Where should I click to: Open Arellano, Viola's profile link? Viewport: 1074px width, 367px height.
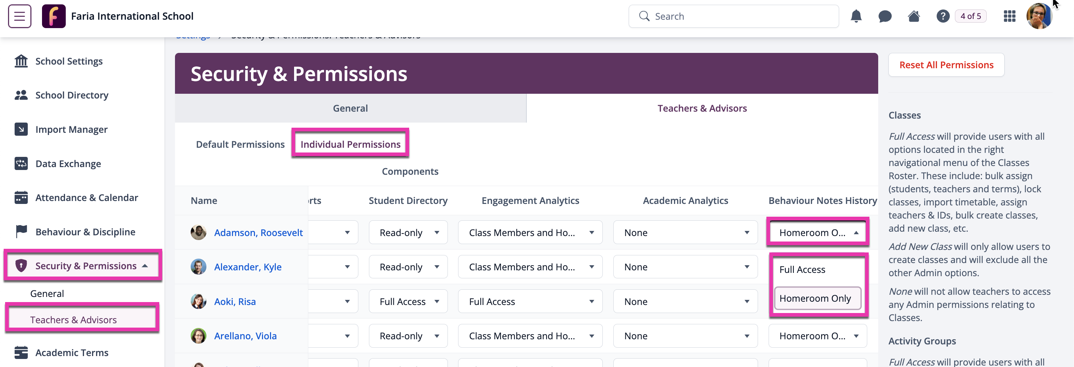pos(245,336)
